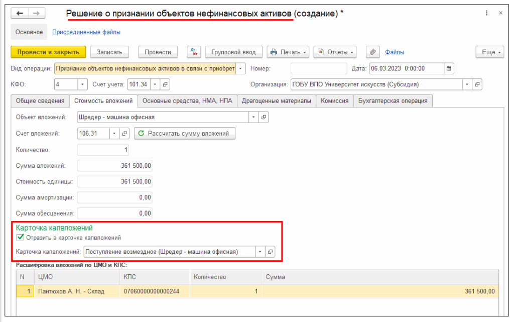Image resolution: width=514 pixels, height=322 pixels.
Task: Open the Счет вложений 106.31 record
Action: pos(124,134)
